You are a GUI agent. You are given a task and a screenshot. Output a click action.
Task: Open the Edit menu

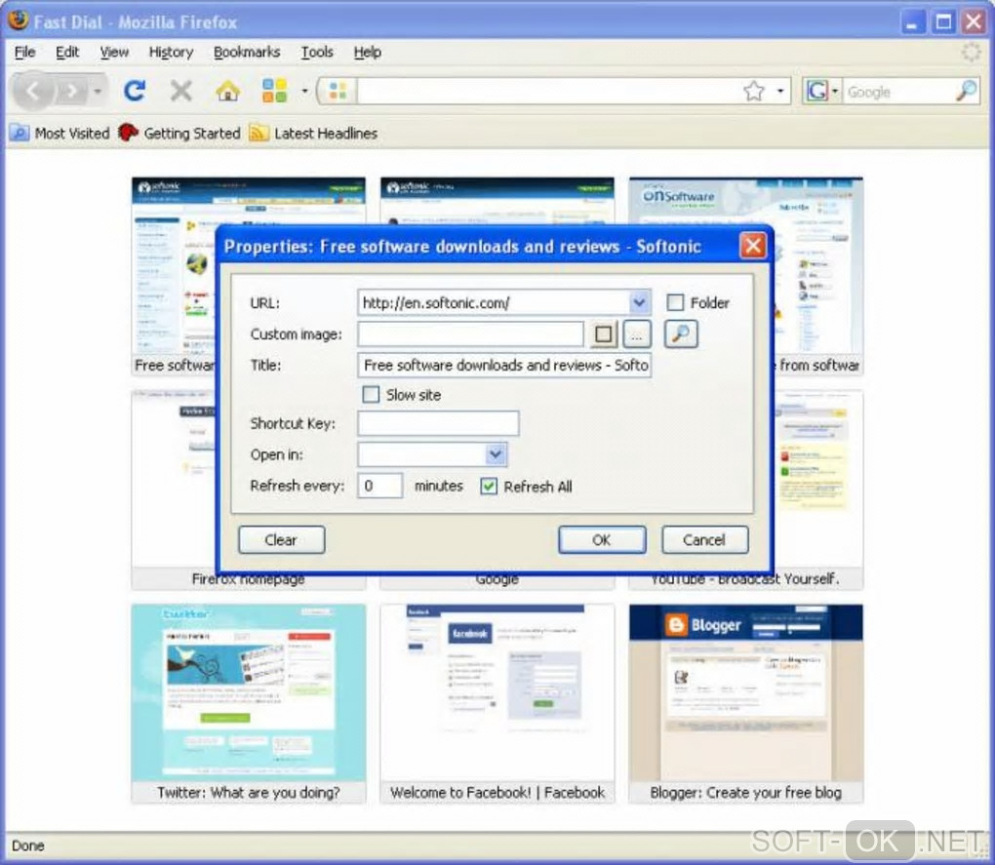click(67, 52)
